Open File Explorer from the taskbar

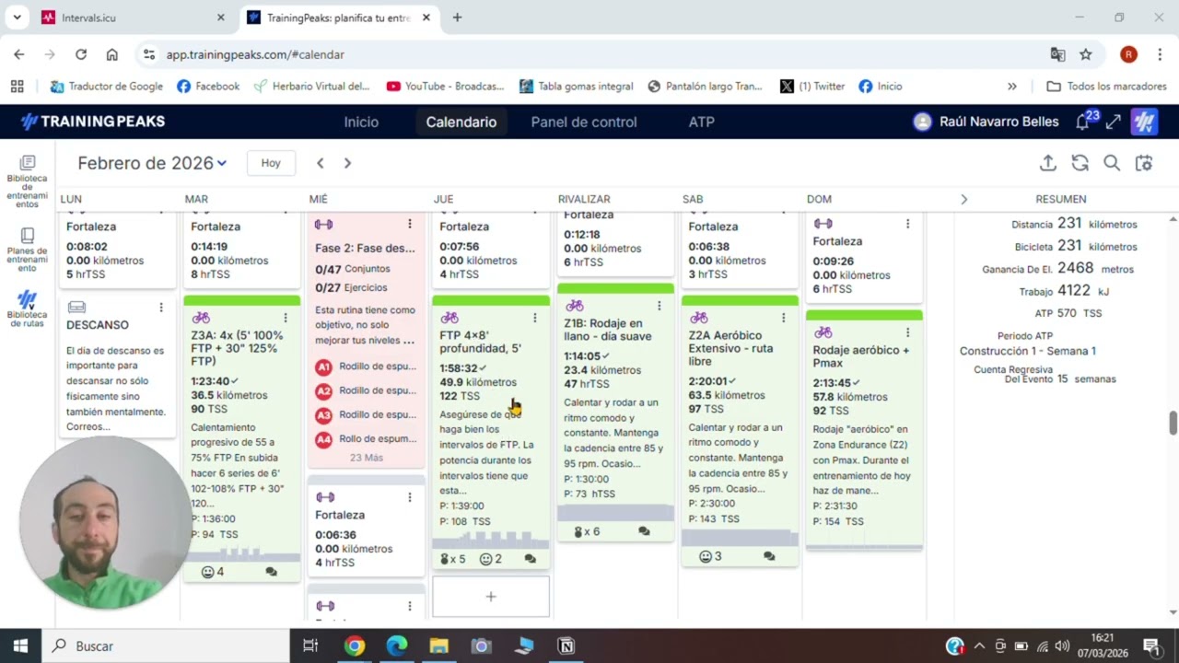[x=438, y=646]
